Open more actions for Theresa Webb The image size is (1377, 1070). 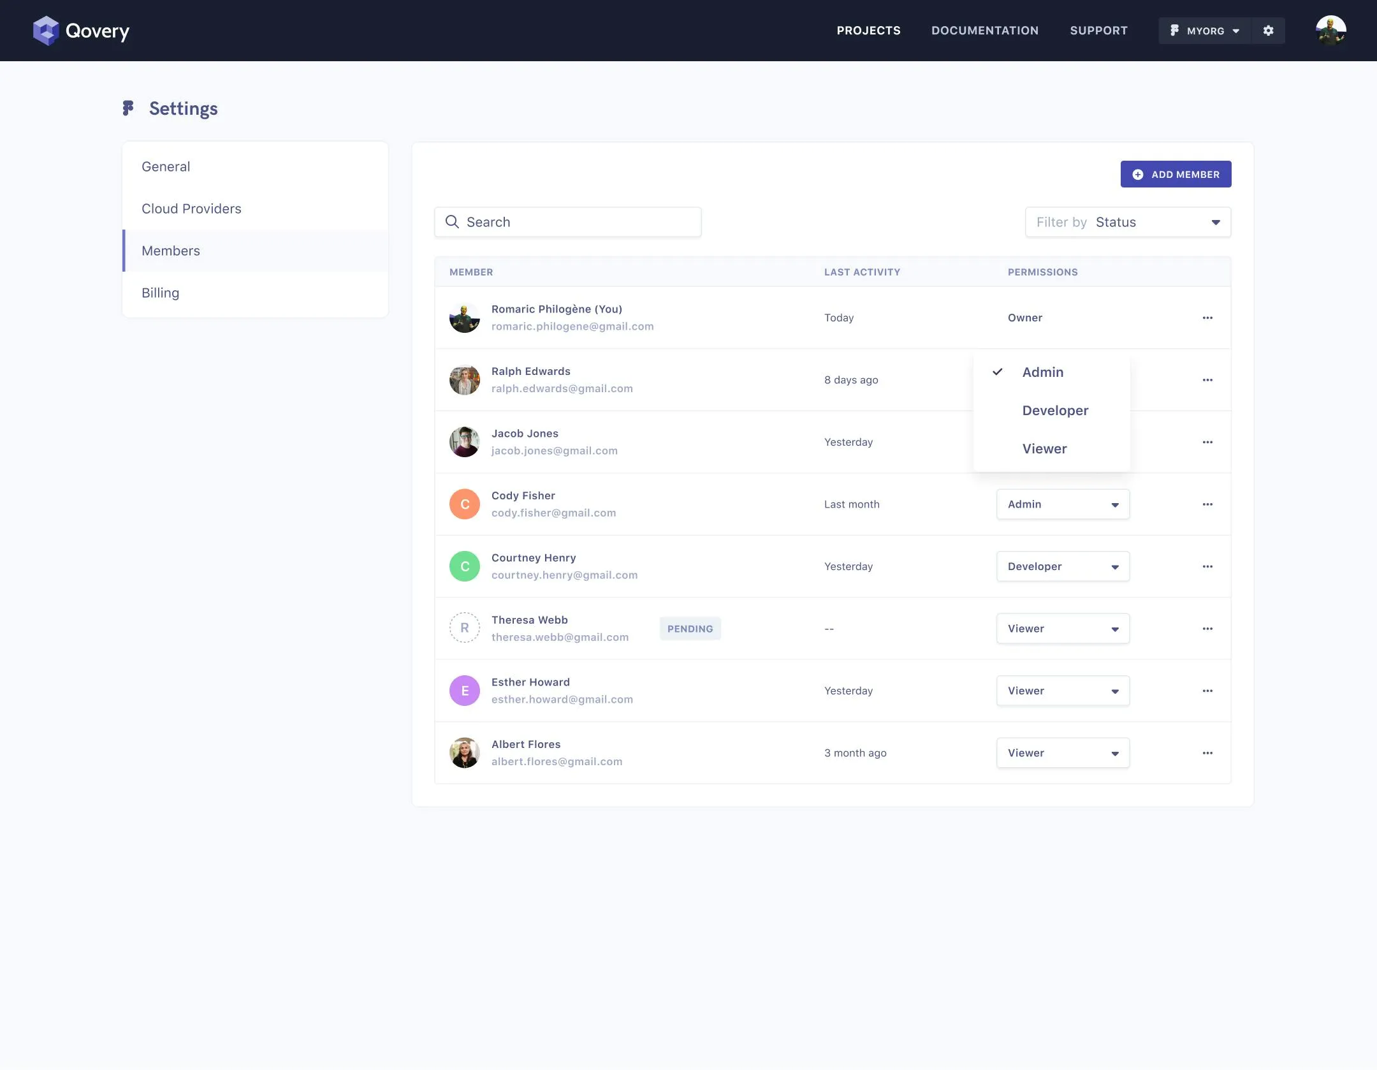(x=1207, y=629)
